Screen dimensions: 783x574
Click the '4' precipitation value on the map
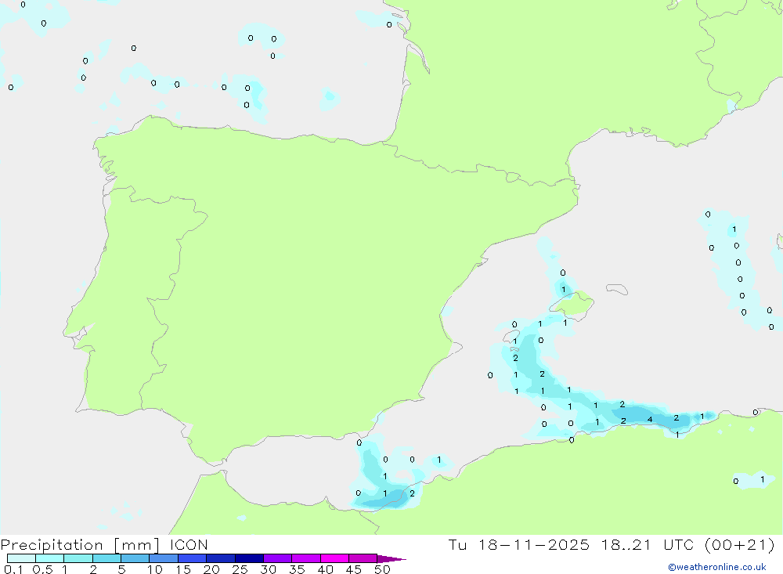[650, 420]
